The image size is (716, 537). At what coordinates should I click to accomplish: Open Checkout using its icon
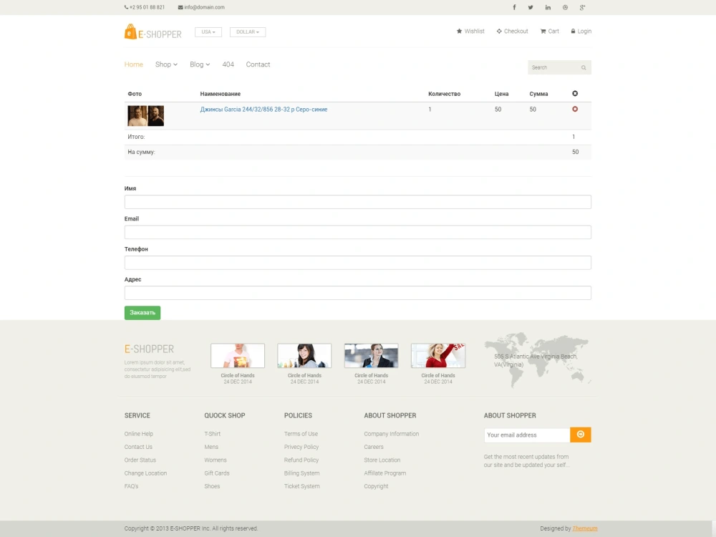pos(500,31)
